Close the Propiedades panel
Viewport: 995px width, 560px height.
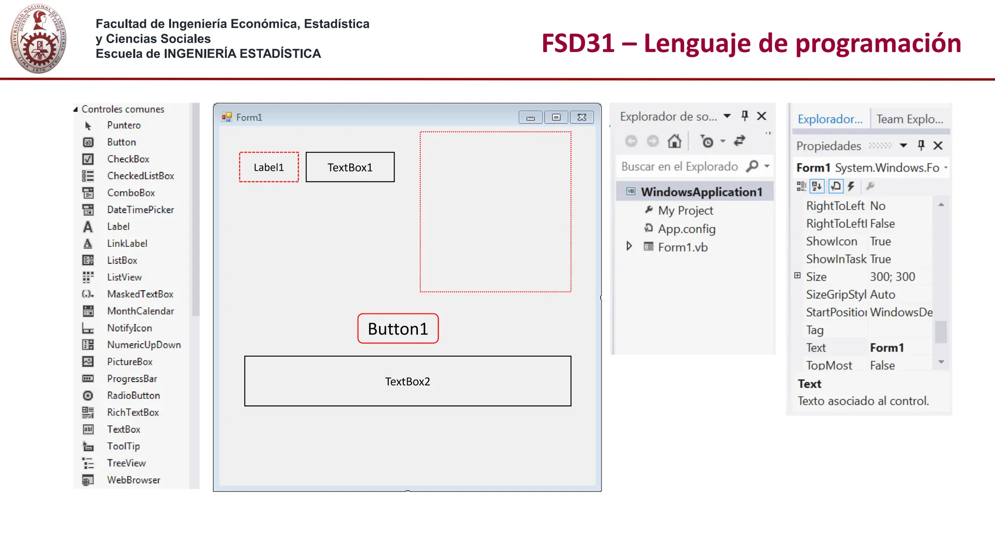[x=938, y=145]
